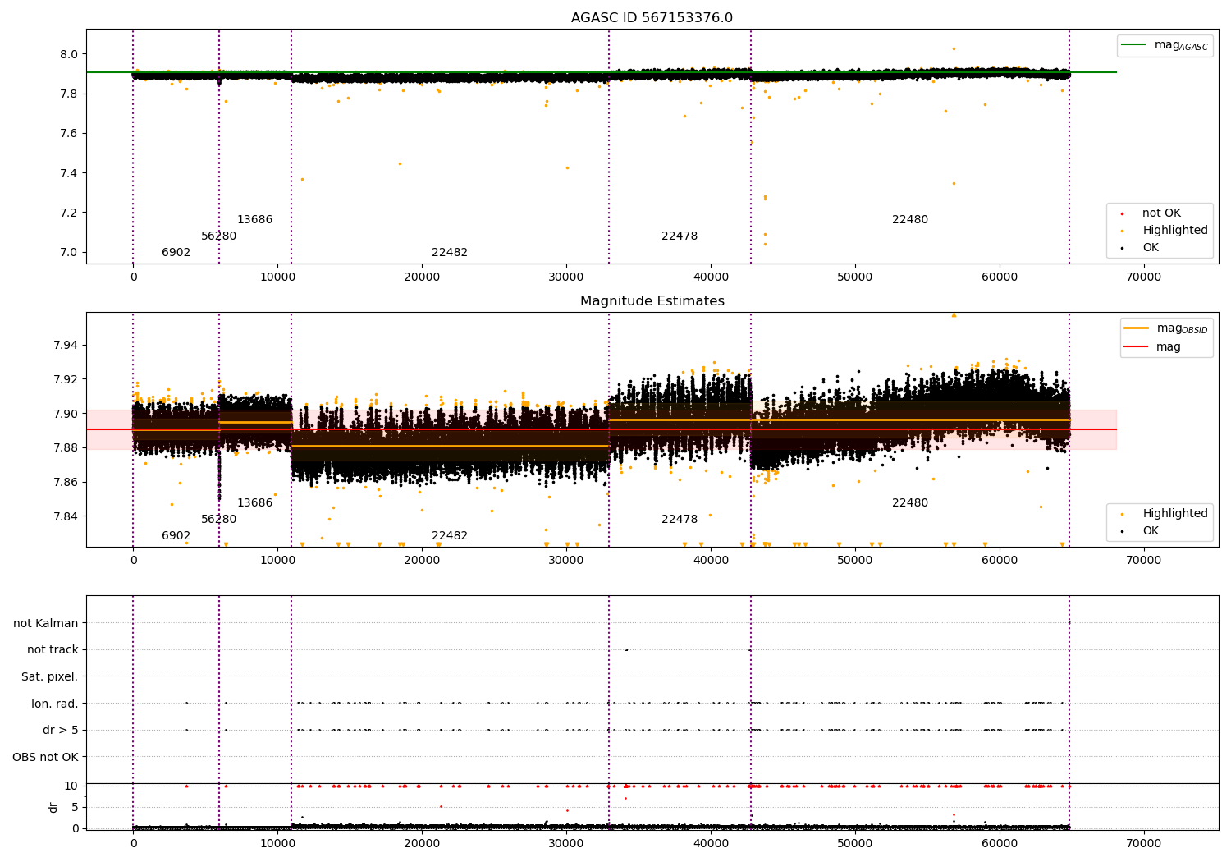
Task: Click the 'not Kalman' row label
Action: (x=46, y=624)
